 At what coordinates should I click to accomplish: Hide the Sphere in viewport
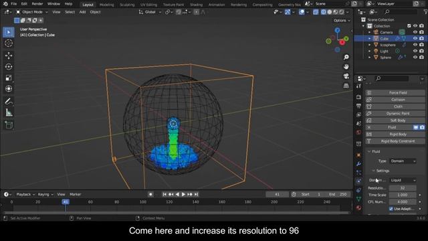415,58
